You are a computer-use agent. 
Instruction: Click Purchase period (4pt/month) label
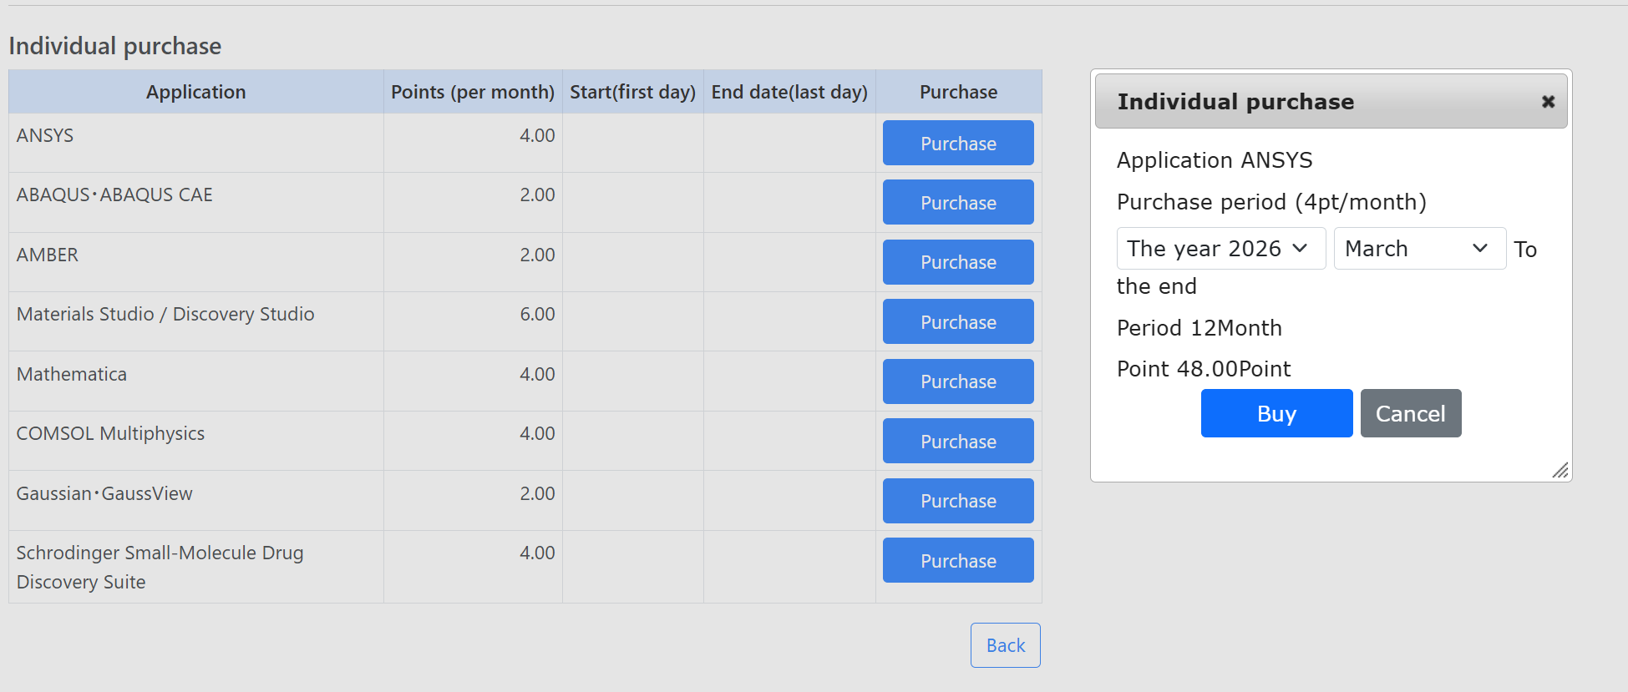click(x=1271, y=202)
